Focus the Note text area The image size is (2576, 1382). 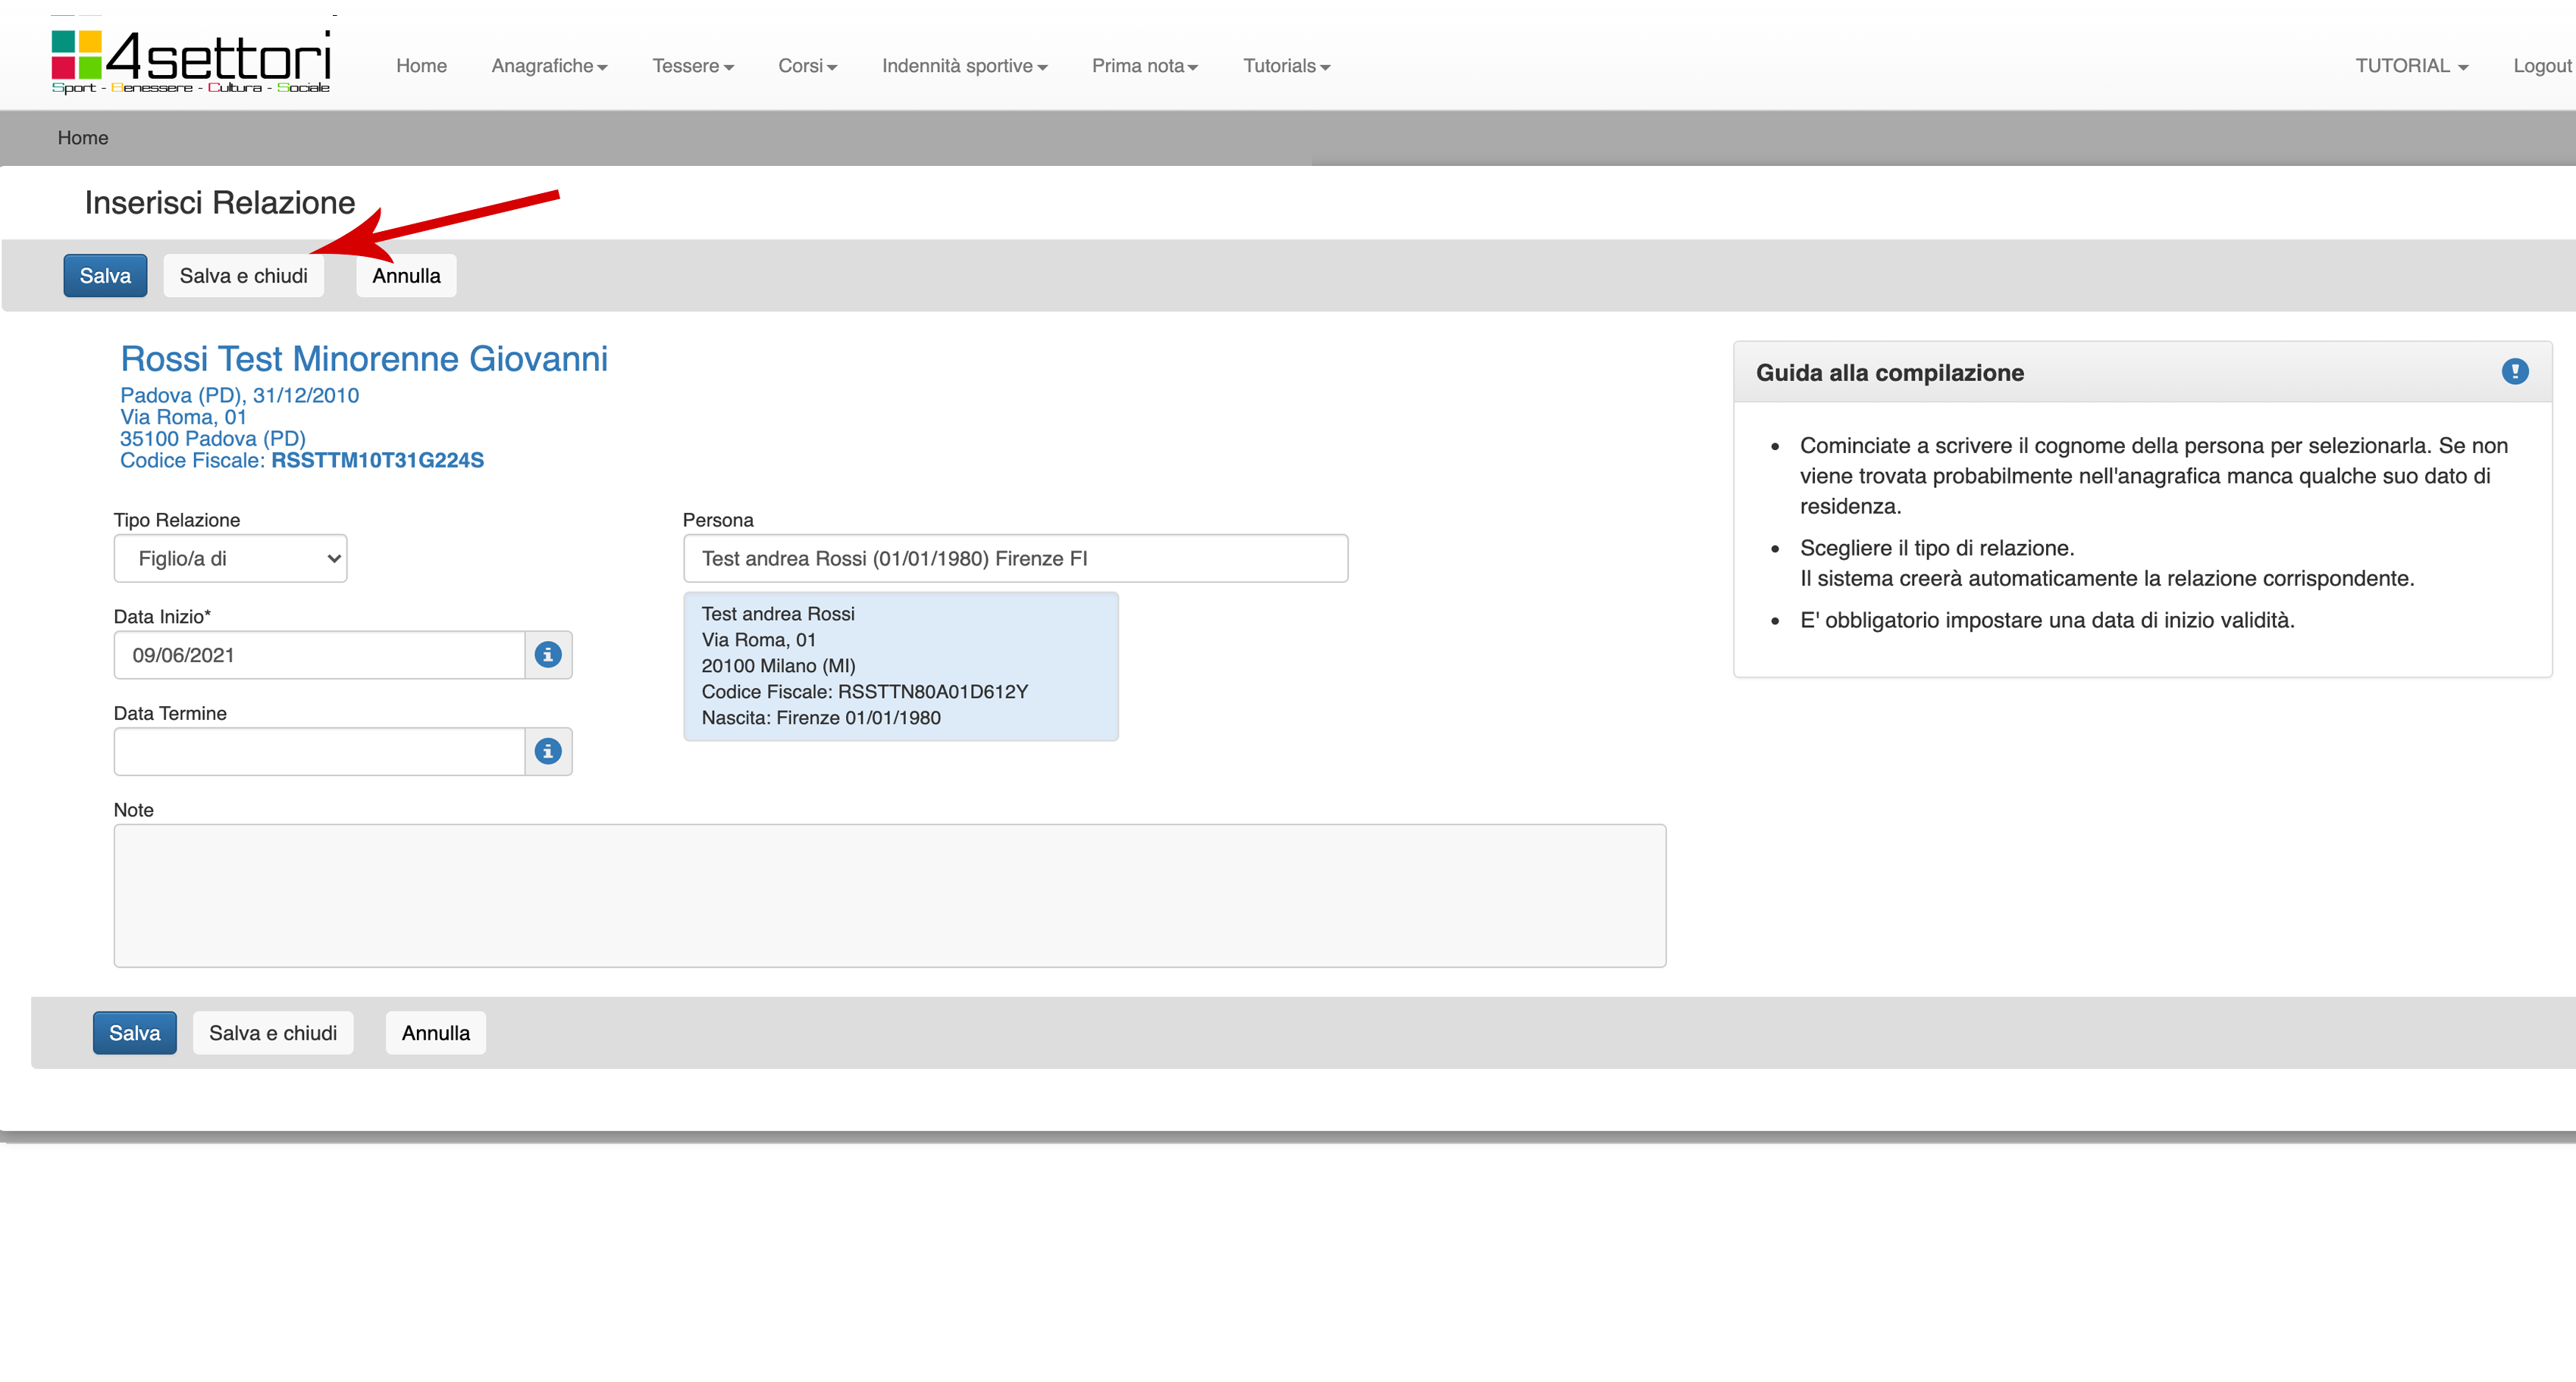[x=889, y=896]
